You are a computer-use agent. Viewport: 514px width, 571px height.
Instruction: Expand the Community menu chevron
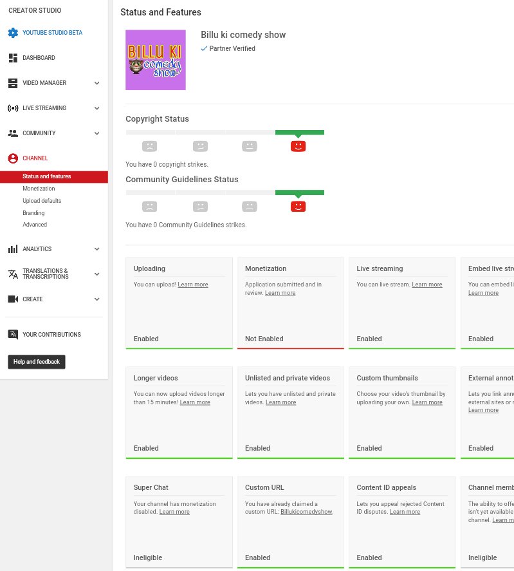97,133
